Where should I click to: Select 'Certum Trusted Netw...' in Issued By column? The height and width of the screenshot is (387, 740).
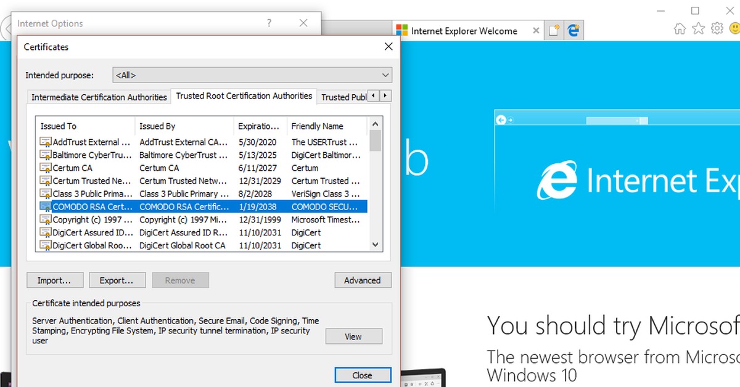click(x=183, y=181)
